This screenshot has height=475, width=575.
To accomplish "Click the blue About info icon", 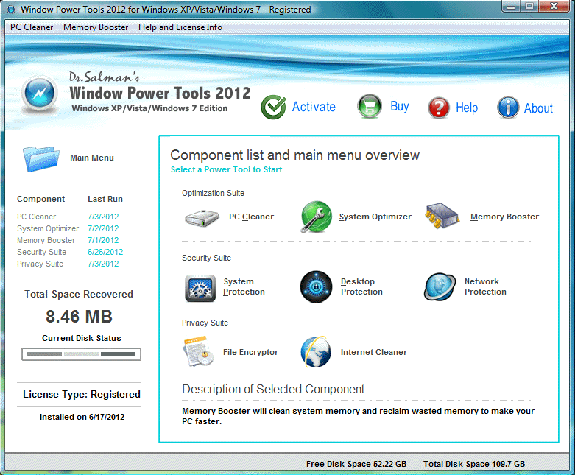I will (508, 108).
